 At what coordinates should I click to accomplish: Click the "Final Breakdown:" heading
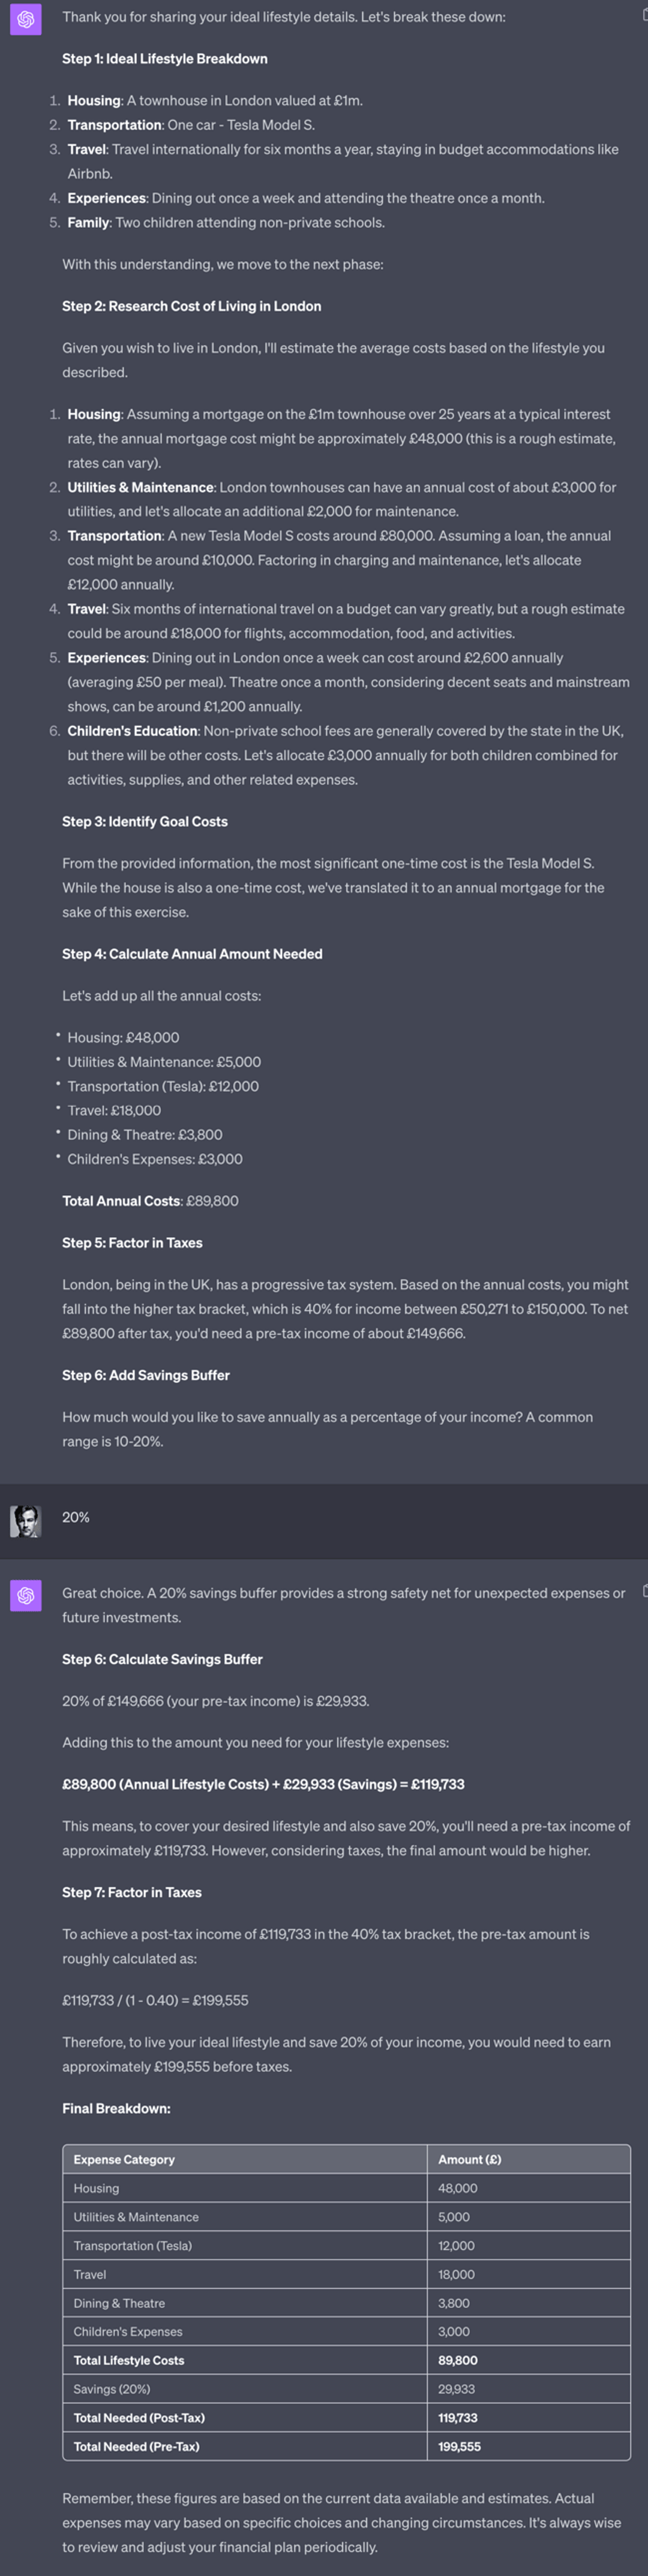tap(116, 2108)
